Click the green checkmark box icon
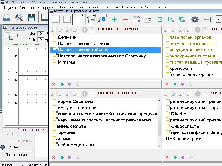222x166 pixels. click(x=160, y=19)
